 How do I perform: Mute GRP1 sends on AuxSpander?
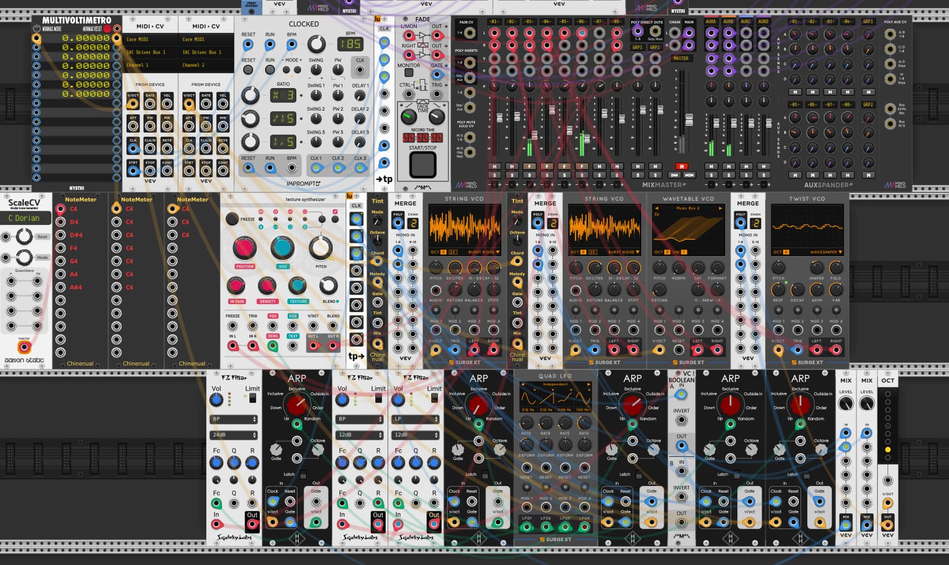[868, 92]
